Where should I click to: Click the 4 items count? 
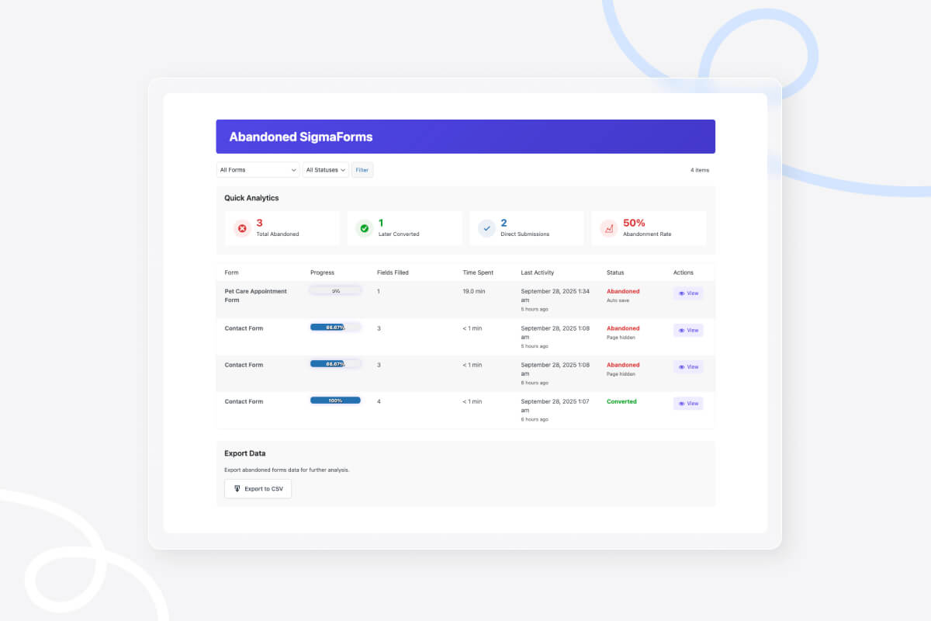700,170
